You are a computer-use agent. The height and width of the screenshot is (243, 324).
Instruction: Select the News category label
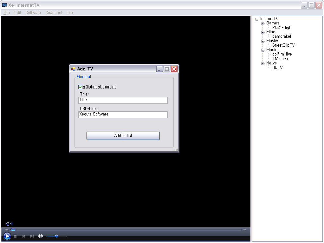[x=271, y=63]
